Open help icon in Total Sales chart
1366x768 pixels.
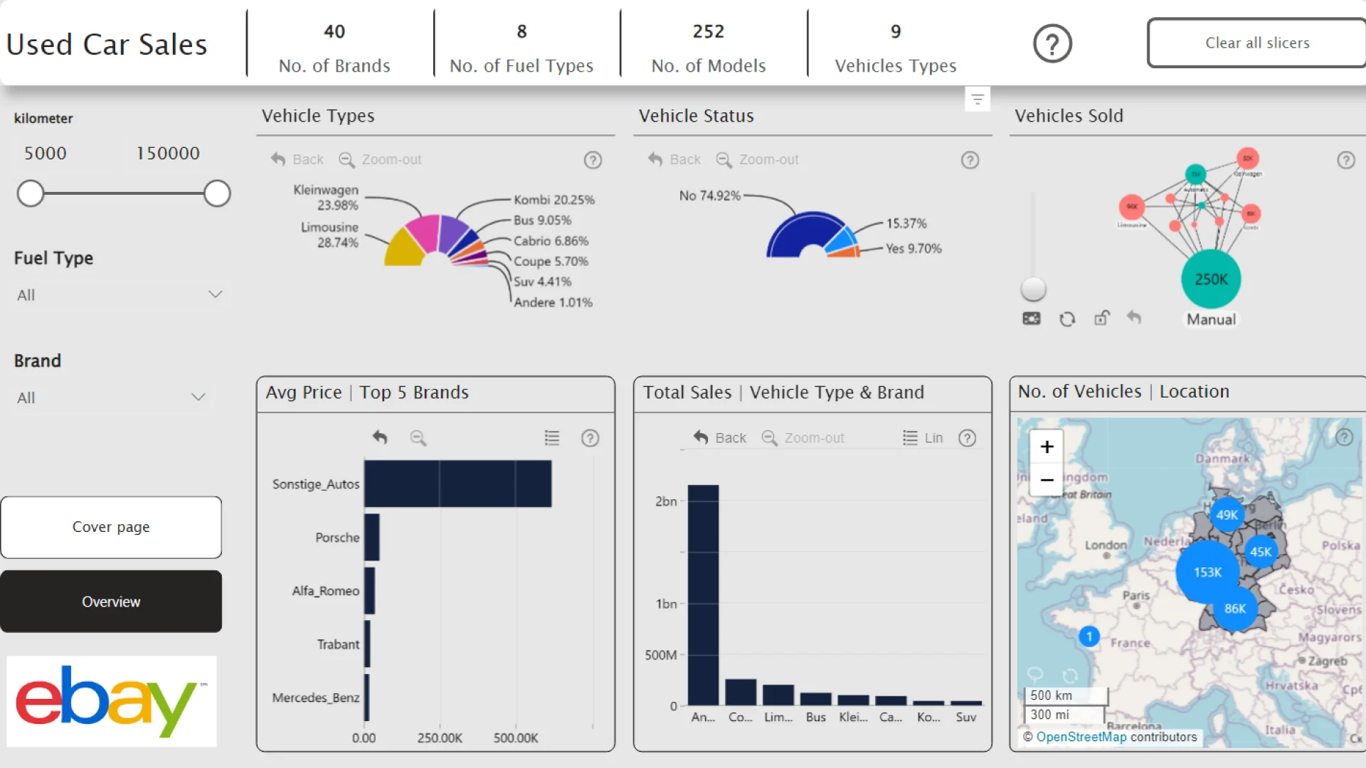tap(967, 438)
